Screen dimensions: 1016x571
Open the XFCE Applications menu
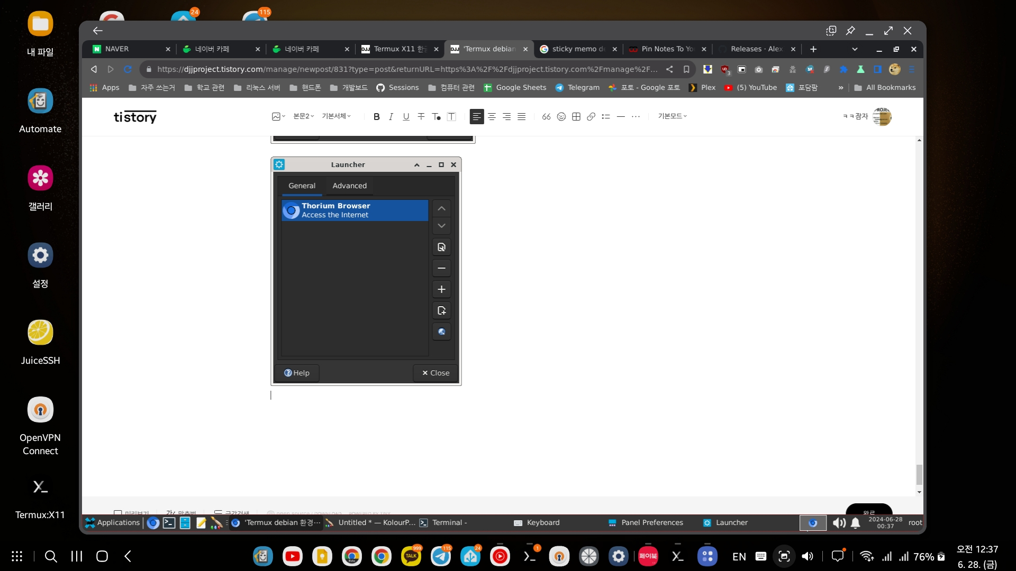tap(112, 522)
